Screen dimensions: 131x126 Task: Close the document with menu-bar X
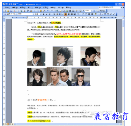pyautogui.click(x=123, y=7)
